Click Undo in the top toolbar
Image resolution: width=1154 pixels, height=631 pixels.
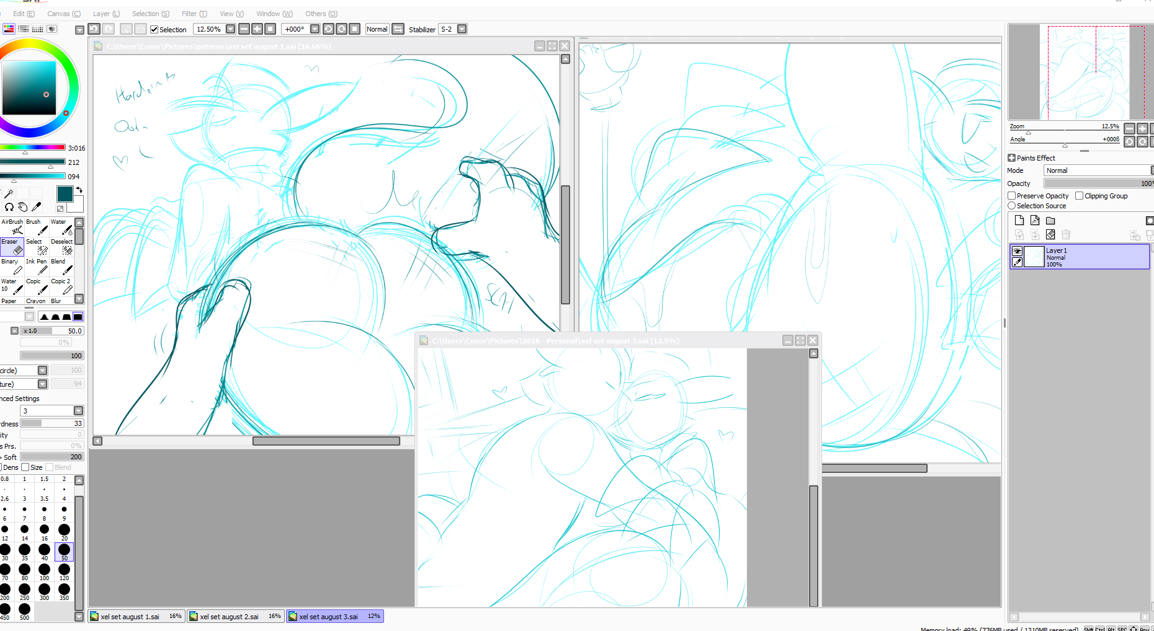[x=94, y=29]
